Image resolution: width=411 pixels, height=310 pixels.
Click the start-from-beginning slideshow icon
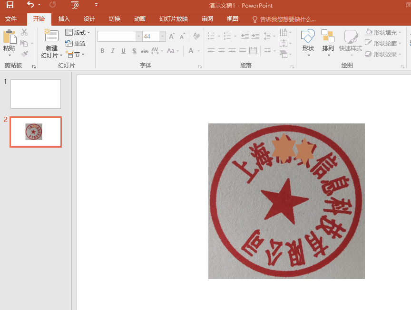[75, 5]
